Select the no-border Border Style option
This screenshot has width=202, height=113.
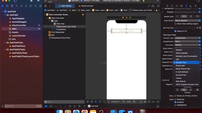click(177, 16)
